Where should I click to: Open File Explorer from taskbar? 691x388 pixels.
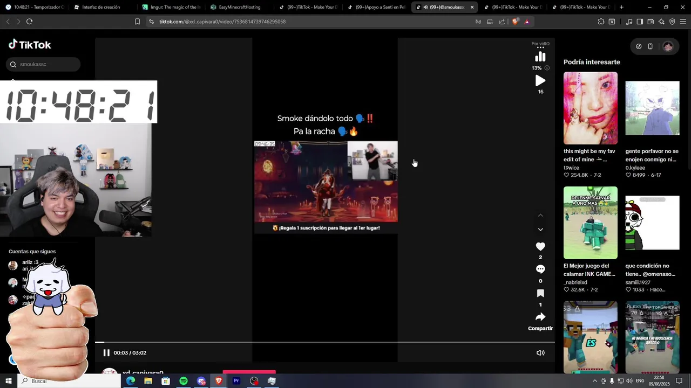[x=148, y=381]
